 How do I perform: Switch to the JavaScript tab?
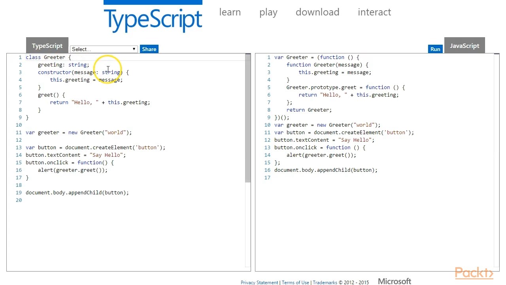pos(464,46)
